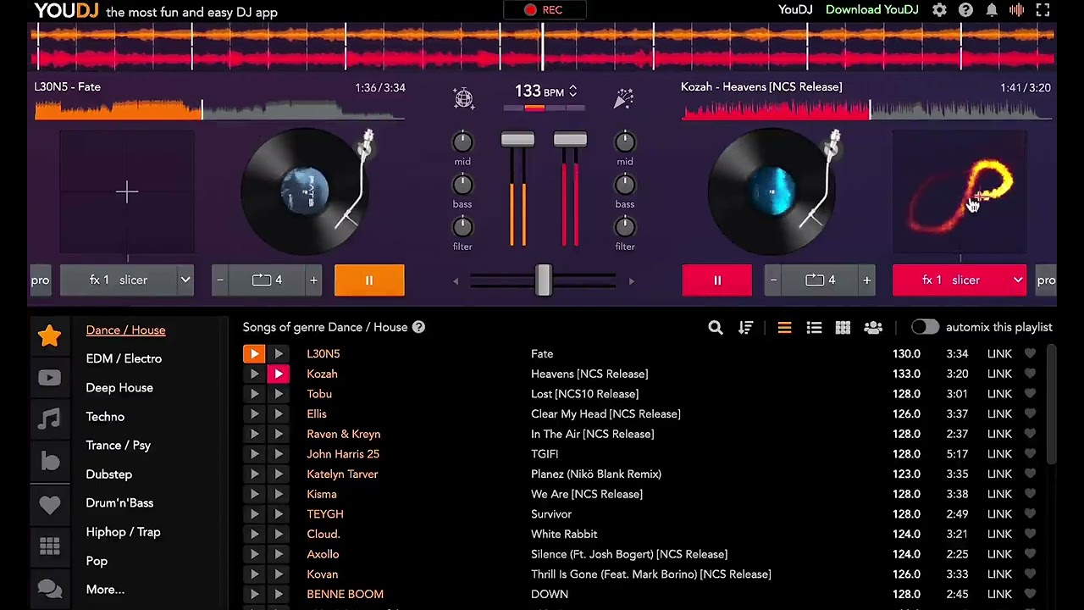Decrease left deck loop length with minus
Image resolution: width=1084 pixels, height=610 pixels.
point(220,280)
